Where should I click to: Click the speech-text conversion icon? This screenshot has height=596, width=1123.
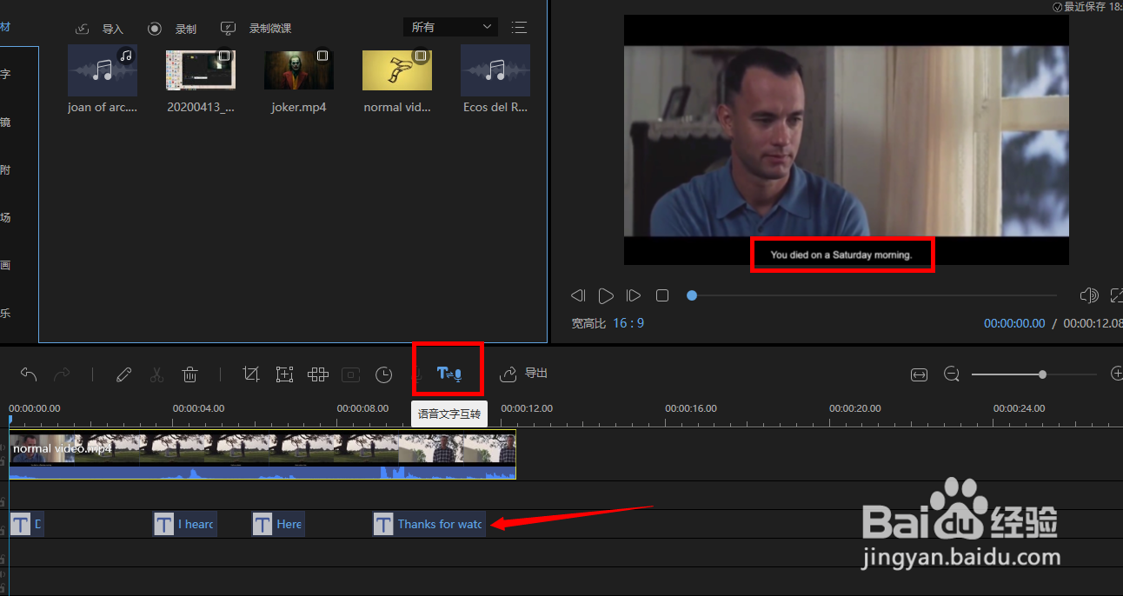[449, 374]
